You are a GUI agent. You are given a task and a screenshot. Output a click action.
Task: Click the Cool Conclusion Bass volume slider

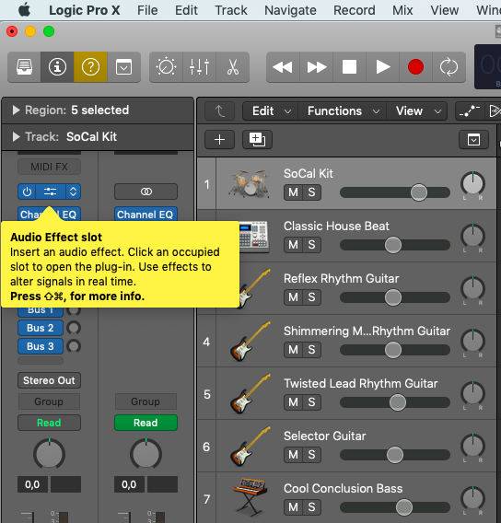[395, 507]
